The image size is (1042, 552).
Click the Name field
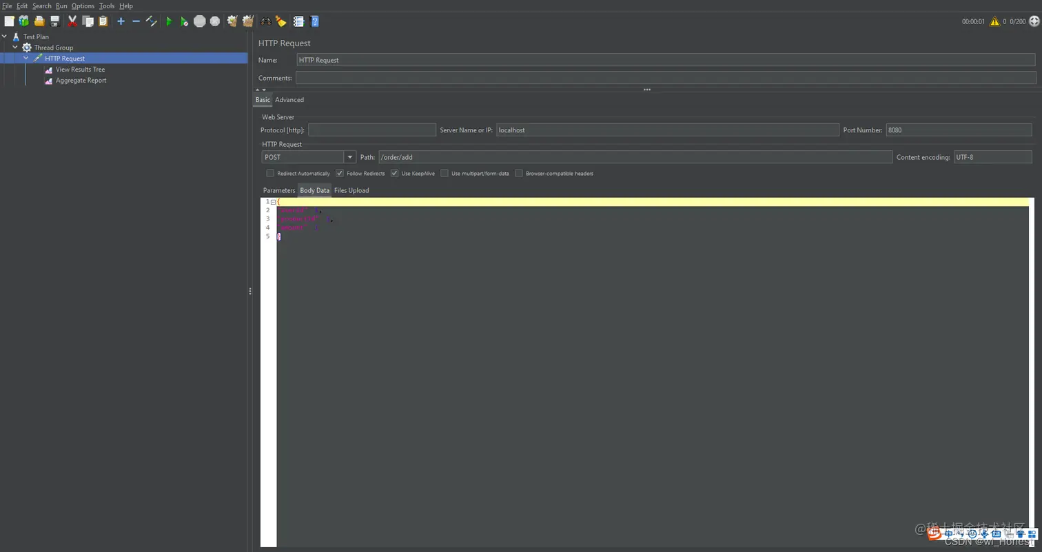coord(666,60)
